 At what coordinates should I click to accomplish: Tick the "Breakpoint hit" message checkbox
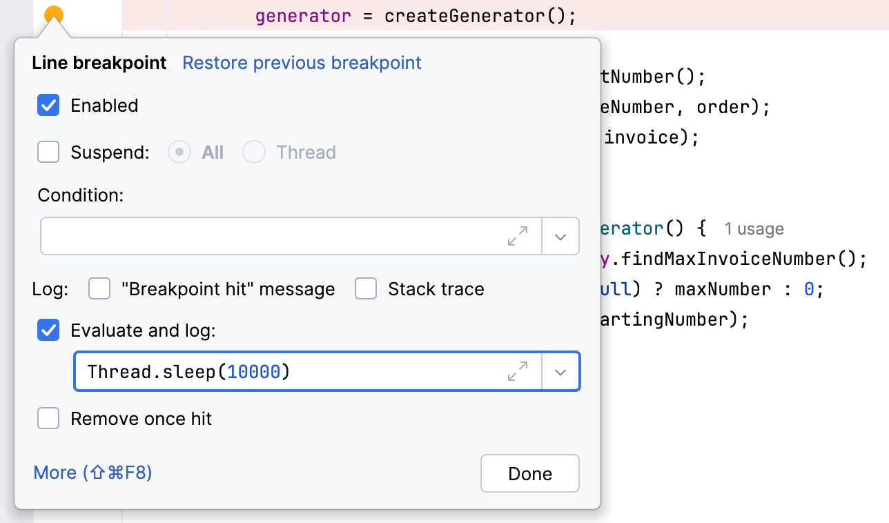click(x=99, y=289)
